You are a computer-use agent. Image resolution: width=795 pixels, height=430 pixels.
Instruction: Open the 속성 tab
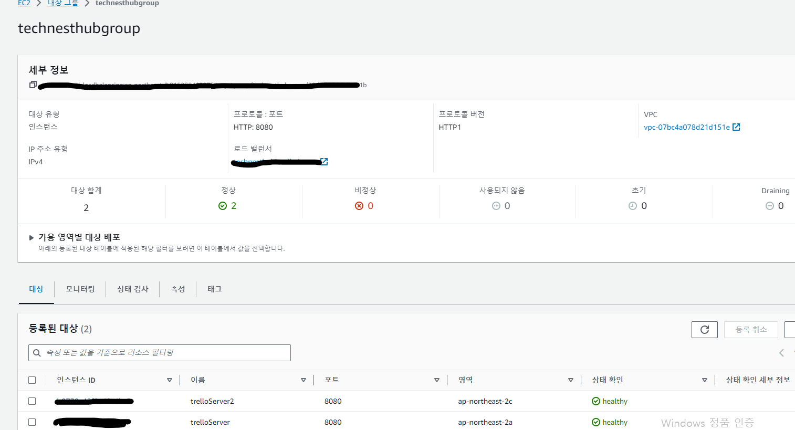pyautogui.click(x=178, y=289)
